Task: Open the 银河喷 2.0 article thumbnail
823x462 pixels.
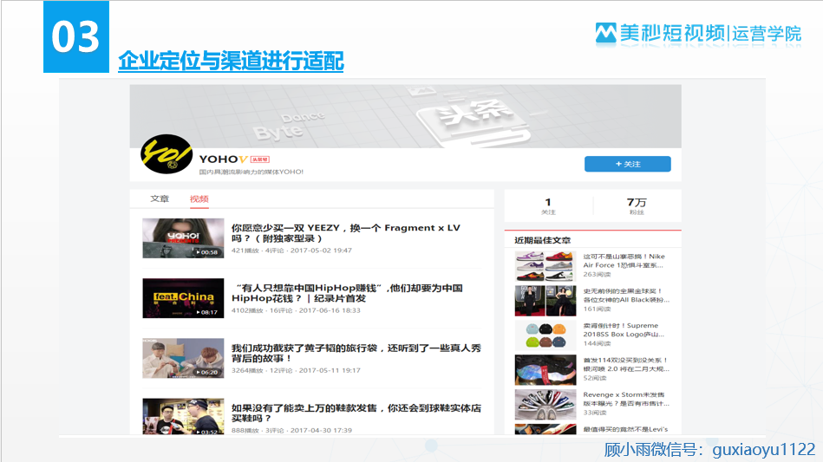Action: point(545,370)
